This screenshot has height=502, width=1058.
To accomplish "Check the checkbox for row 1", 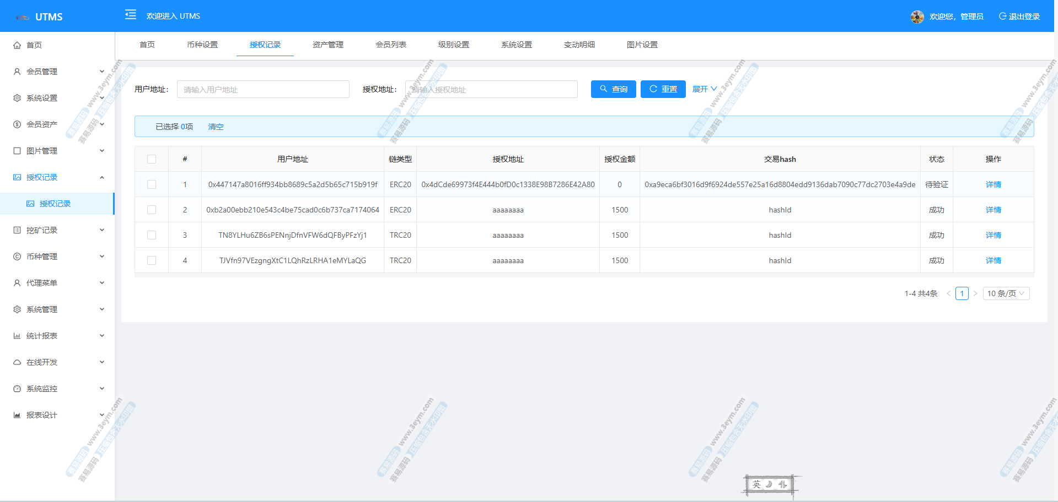I will (152, 184).
